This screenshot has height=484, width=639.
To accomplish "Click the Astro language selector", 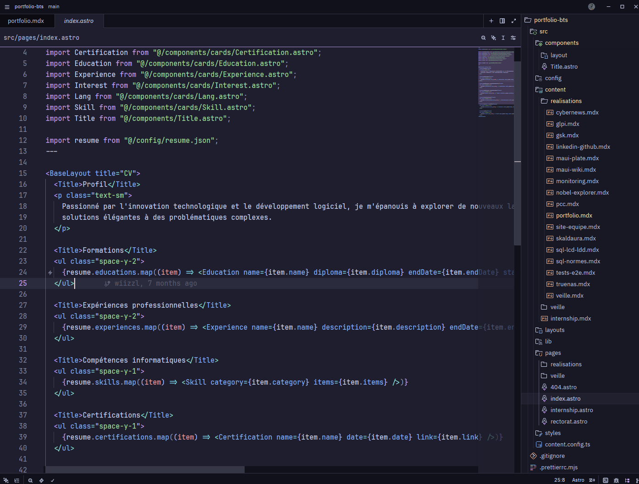I will pos(578,480).
